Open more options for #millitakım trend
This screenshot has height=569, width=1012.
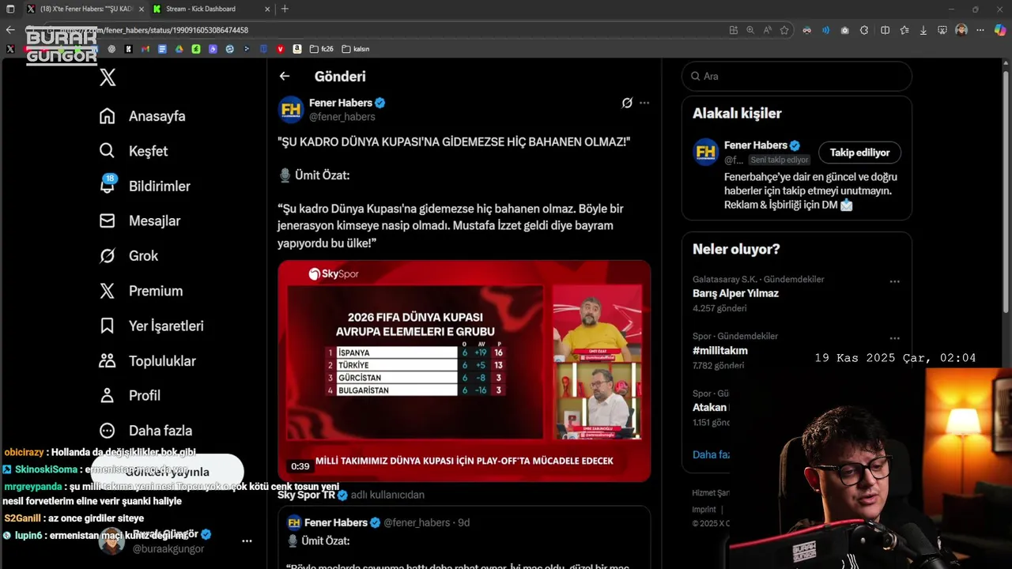pos(894,338)
